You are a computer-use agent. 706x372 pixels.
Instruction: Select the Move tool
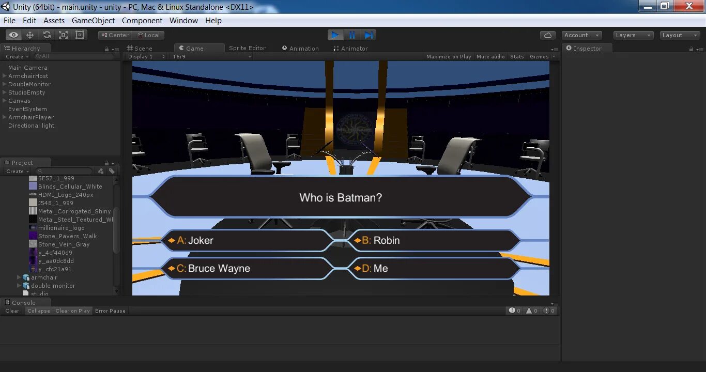(x=30, y=35)
